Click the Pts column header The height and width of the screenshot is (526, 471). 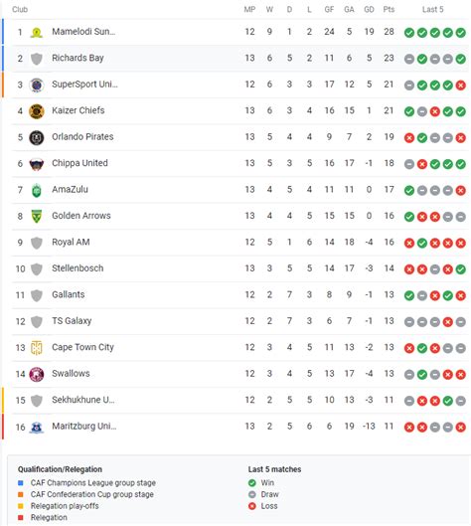[x=389, y=9]
